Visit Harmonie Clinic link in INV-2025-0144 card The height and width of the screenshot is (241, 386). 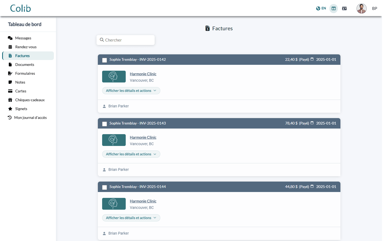(x=143, y=201)
